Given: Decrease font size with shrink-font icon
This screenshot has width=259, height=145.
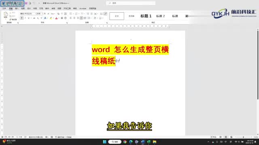Looking at the screenshot, I should point(48,14).
